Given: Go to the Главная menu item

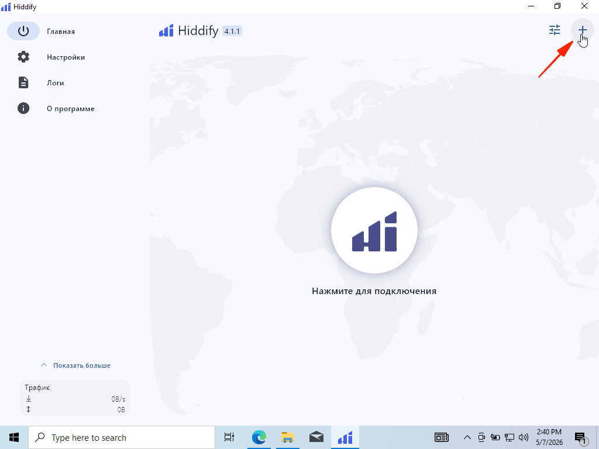Looking at the screenshot, I should (61, 32).
